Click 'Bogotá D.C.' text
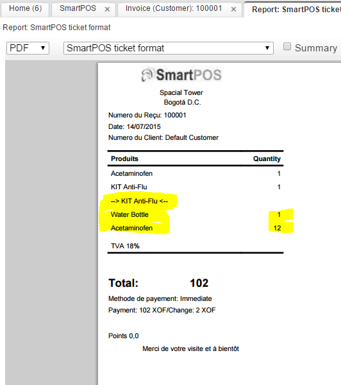 click(182, 102)
